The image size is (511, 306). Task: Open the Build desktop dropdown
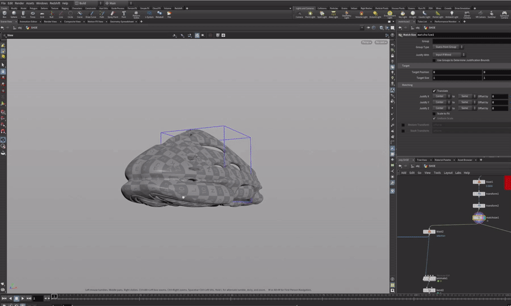88,3
